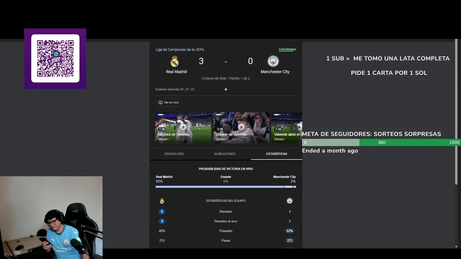Click the live win probability bar

click(226, 187)
